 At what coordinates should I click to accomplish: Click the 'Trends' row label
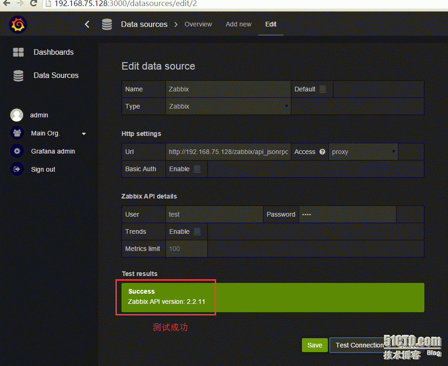point(135,231)
